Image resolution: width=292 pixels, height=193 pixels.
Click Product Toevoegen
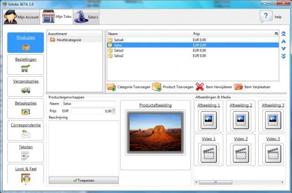click(x=173, y=87)
